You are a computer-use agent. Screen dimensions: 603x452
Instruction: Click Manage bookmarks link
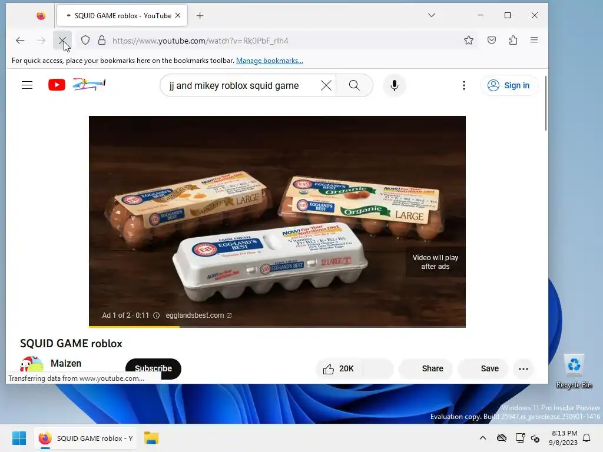point(269,61)
